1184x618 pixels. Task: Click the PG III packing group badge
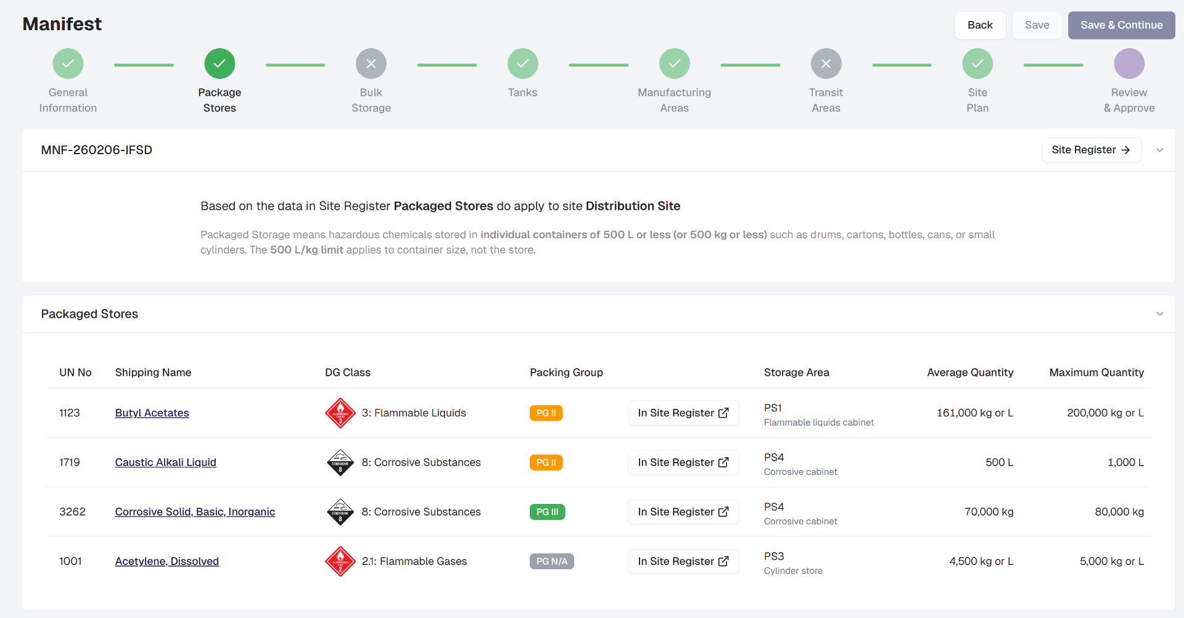[x=547, y=511]
